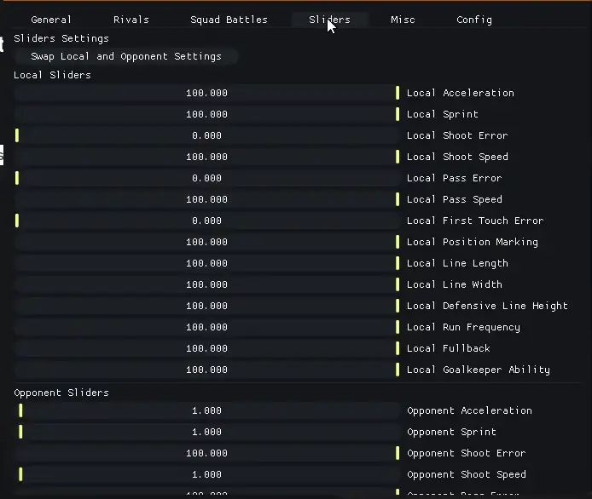Set the Local Defensive Line Height slider

coord(207,306)
